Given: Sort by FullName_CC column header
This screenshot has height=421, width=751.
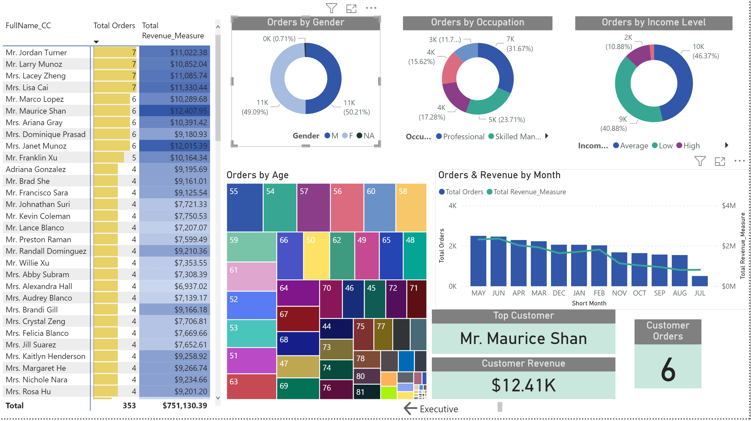Looking at the screenshot, I should click(x=28, y=26).
